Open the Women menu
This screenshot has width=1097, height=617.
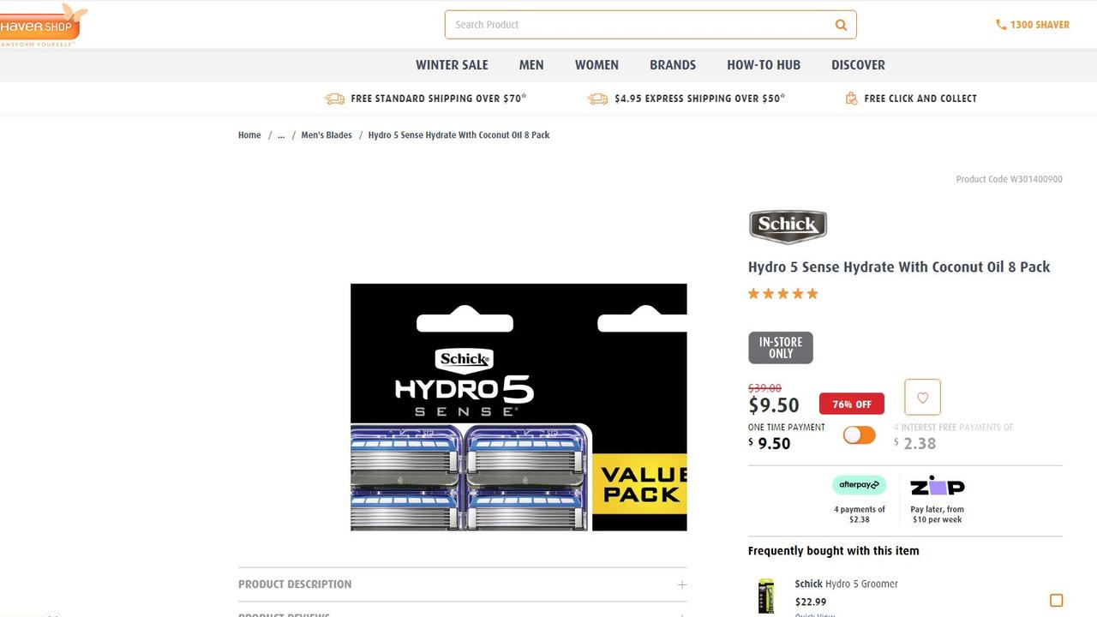pos(596,65)
